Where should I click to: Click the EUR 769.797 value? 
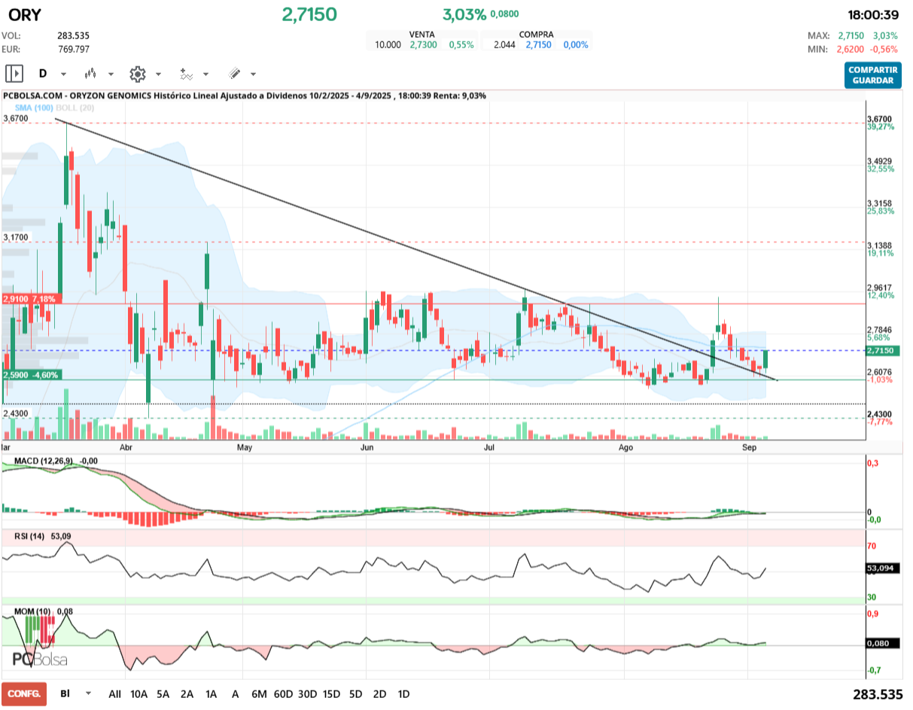73,49
